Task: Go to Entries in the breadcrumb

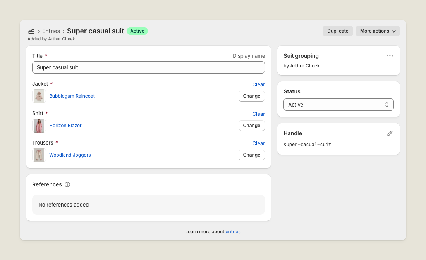Action: tap(51, 31)
